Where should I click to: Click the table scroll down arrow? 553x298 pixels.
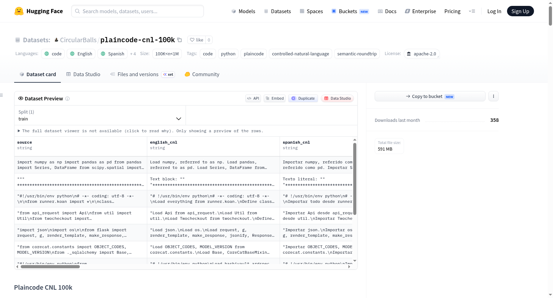[355, 261]
